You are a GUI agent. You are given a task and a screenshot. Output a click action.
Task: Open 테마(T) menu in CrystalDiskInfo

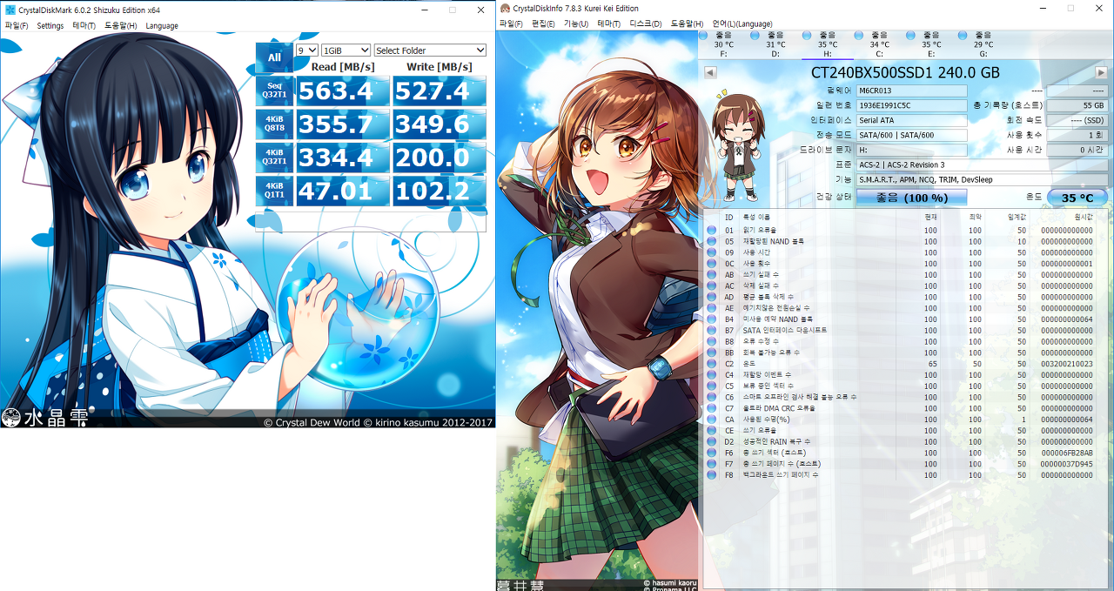tap(608, 24)
